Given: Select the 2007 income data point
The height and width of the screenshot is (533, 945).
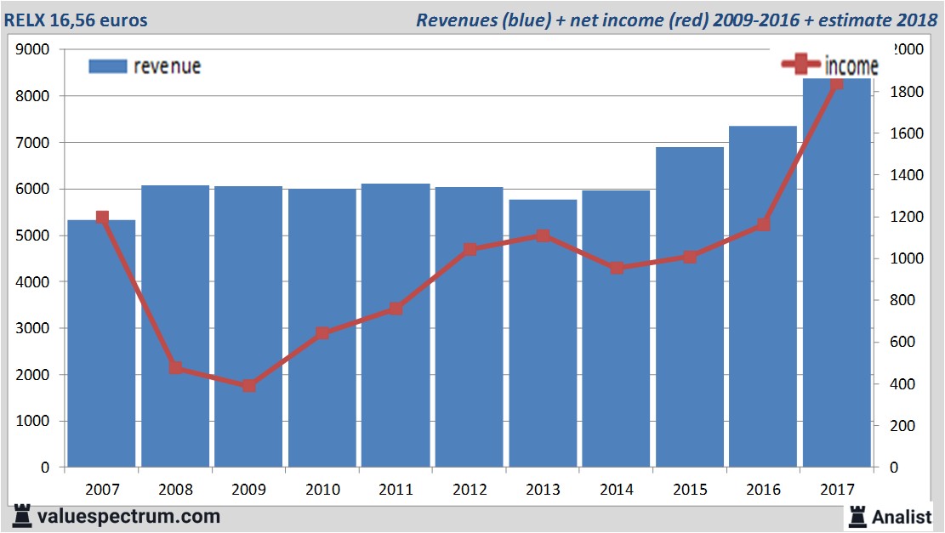Looking at the screenshot, I should click(102, 218).
